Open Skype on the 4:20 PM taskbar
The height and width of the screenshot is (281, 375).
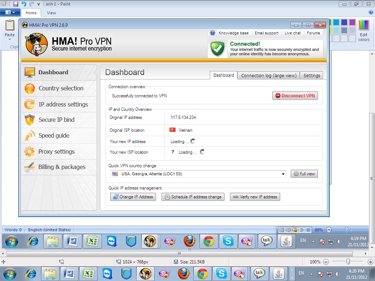(x=222, y=274)
